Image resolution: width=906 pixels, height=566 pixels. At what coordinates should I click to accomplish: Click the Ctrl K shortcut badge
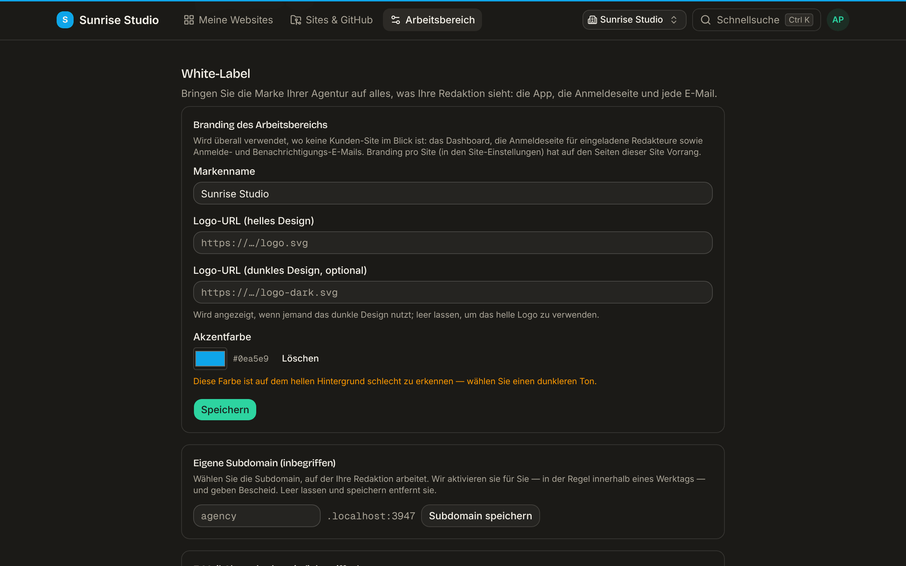pos(799,20)
